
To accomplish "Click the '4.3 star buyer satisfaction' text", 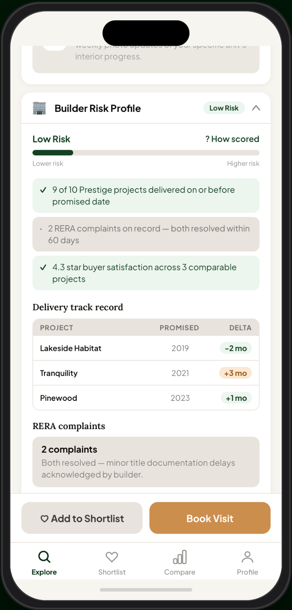I will pos(144,273).
